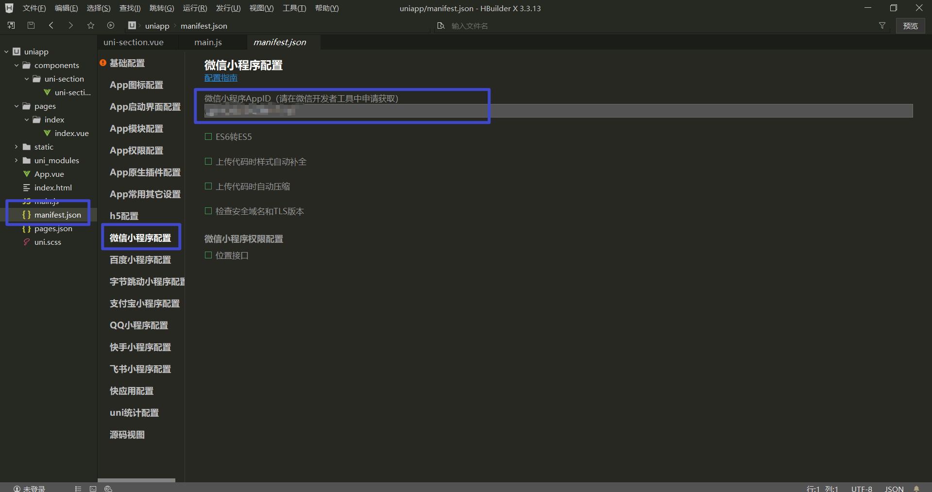
Task: Click uniapp in the breadcrumb path
Action: click(x=157, y=26)
